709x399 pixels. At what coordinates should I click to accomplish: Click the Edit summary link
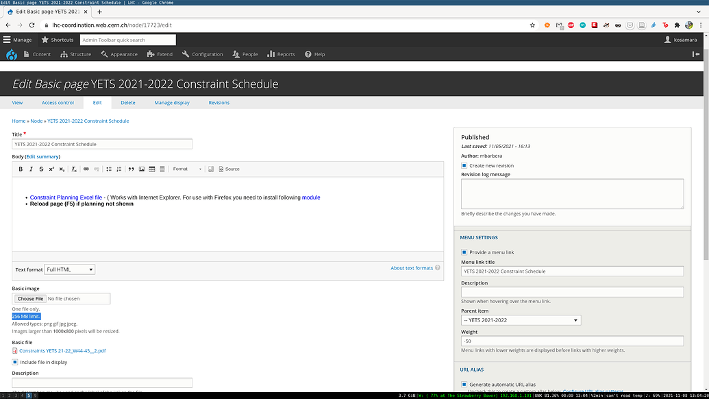point(42,157)
